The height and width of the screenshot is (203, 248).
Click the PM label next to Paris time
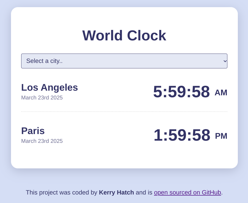[221, 136]
